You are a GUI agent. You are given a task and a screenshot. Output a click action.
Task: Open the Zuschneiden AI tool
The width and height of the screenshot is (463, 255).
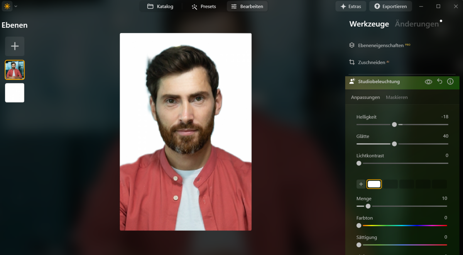pos(372,62)
